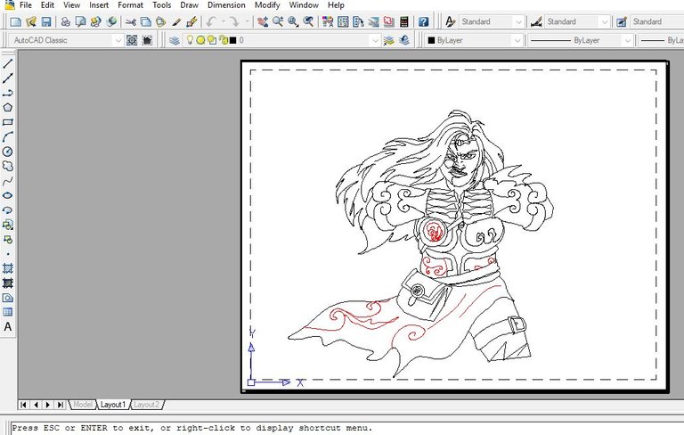Click the Cut scissors icon
This screenshot has width=684, height=435.
click(x=130, y=21)
